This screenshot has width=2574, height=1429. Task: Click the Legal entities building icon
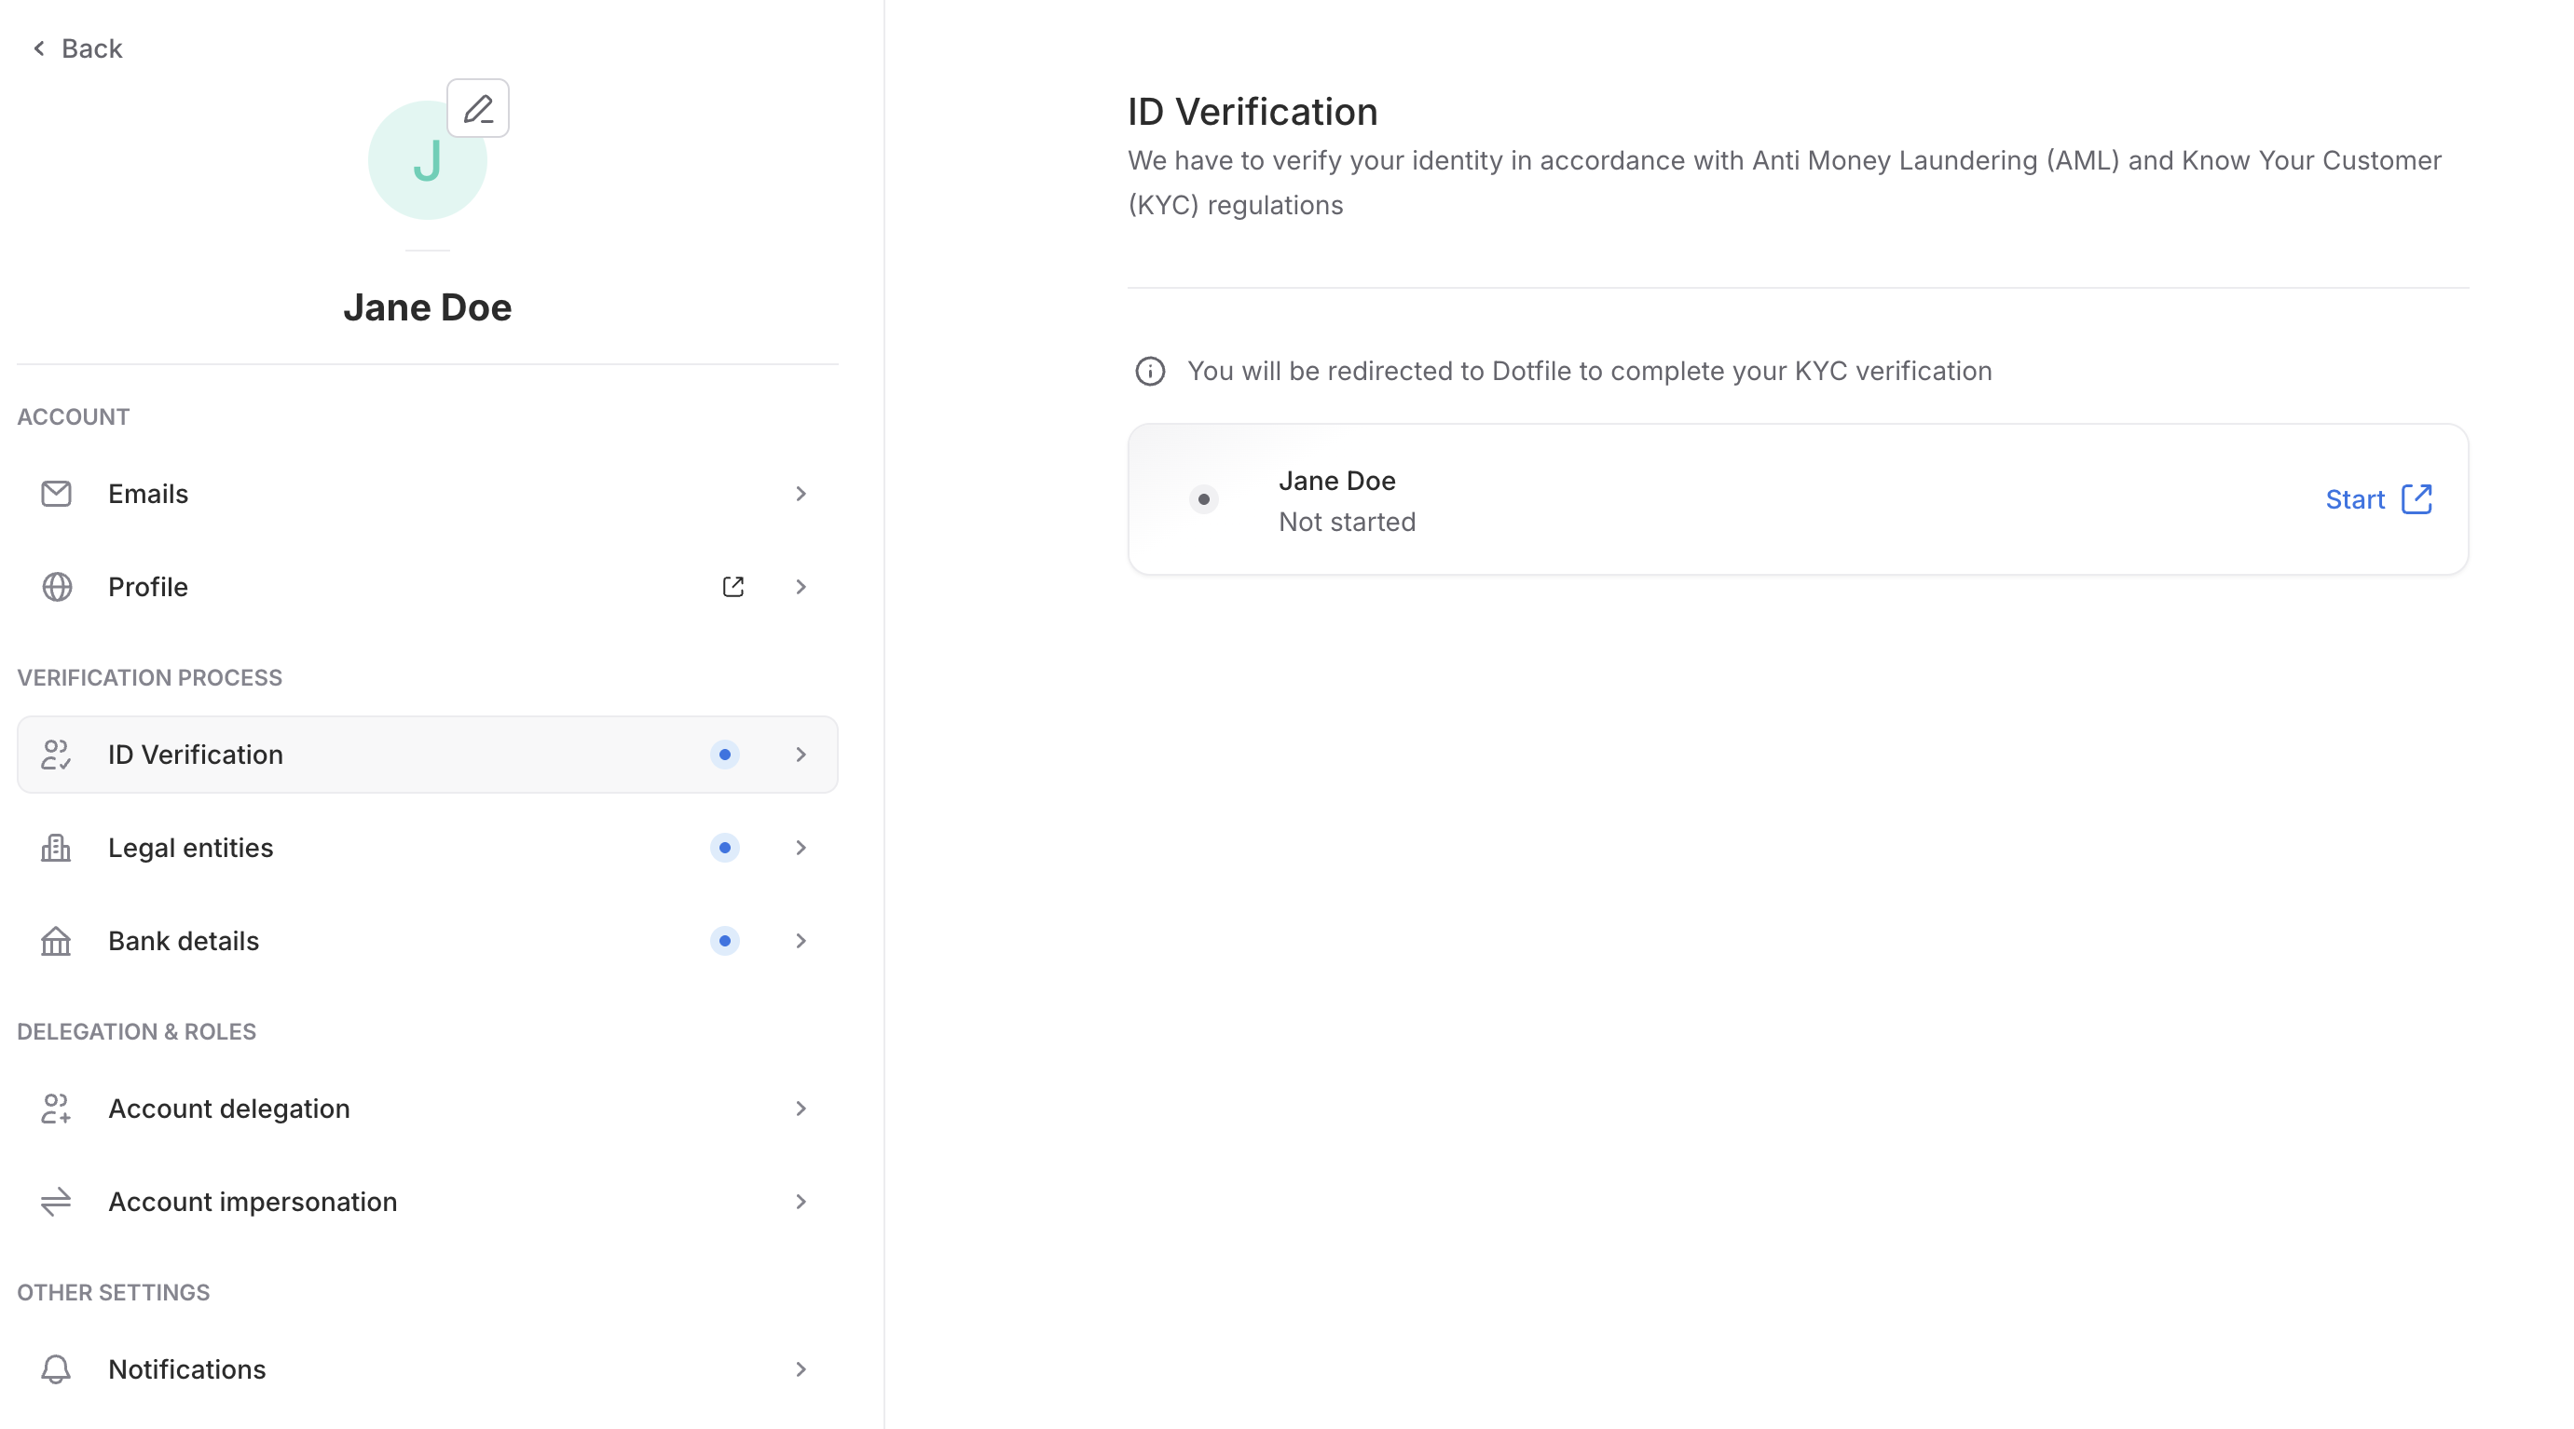click(56, 847)
